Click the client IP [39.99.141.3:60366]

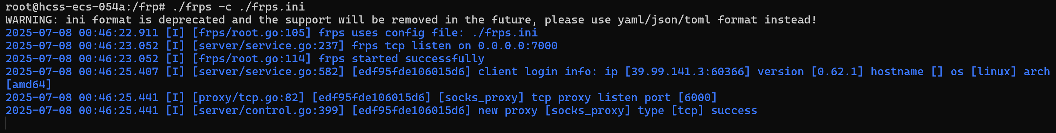pyautogui.click(x=687, y=72)
